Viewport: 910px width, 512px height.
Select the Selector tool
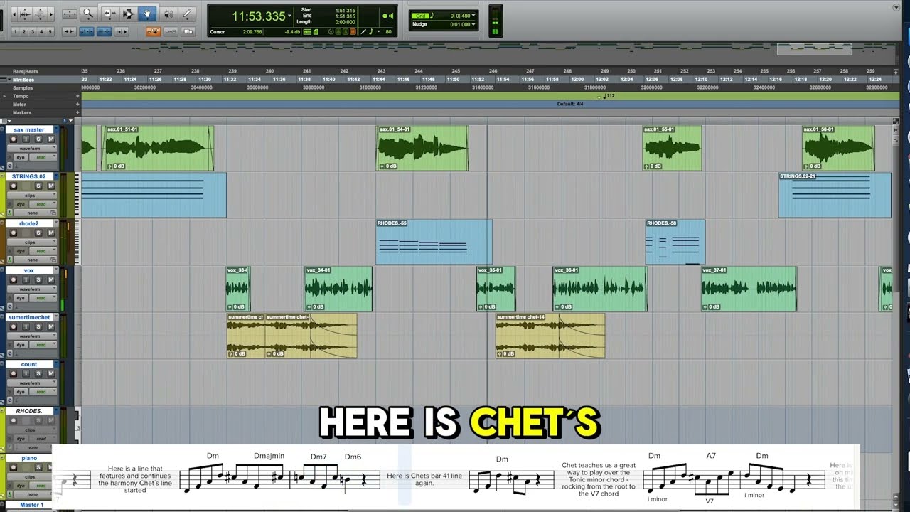coord(128,14)
